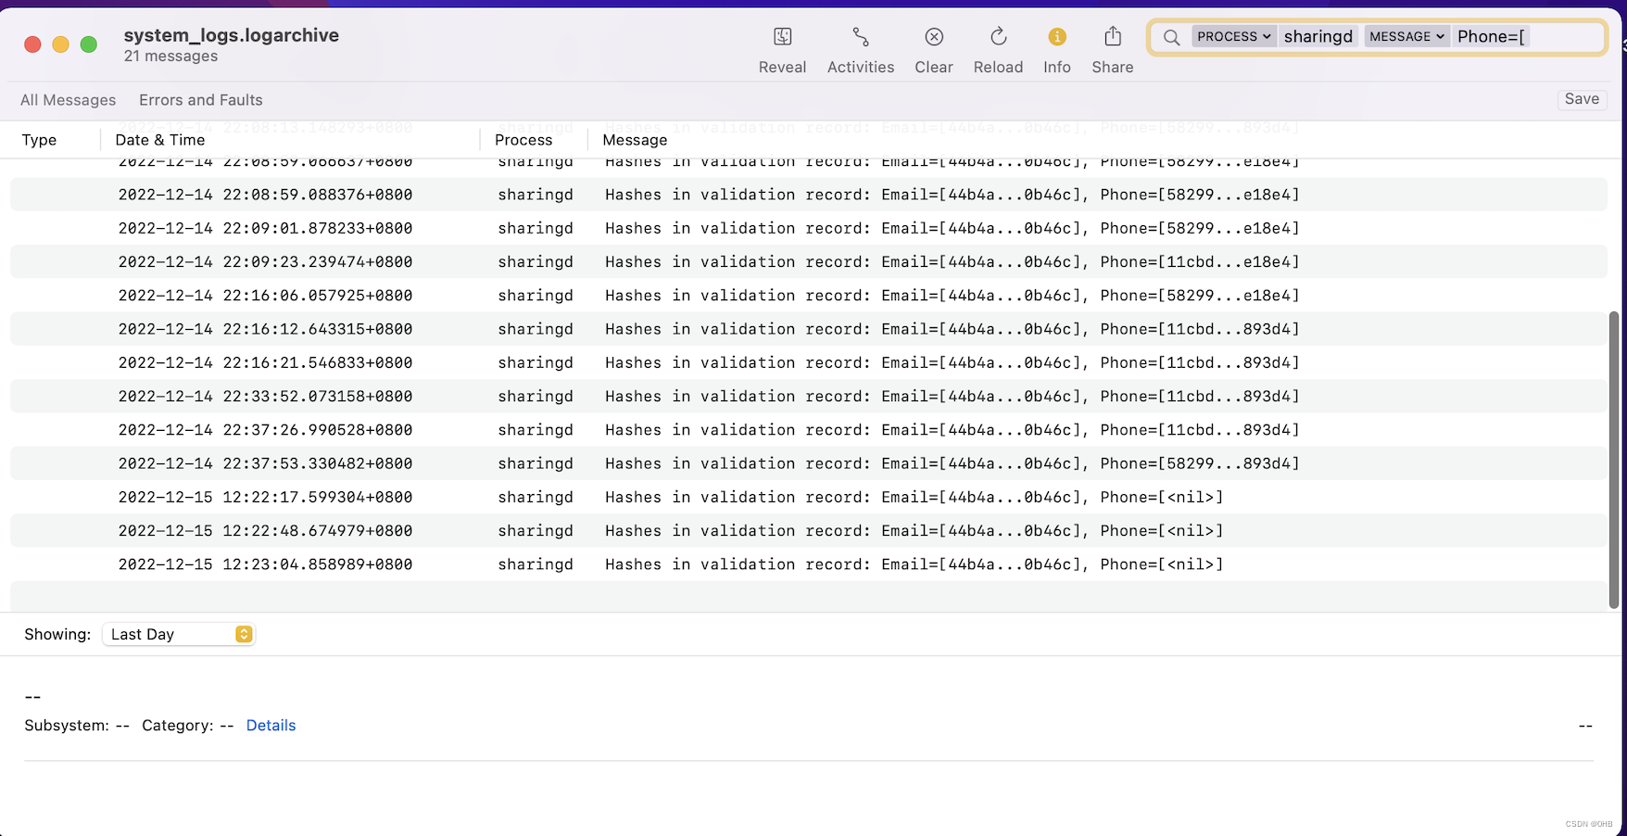Select the log row at 22:16:06.057925

808,296
